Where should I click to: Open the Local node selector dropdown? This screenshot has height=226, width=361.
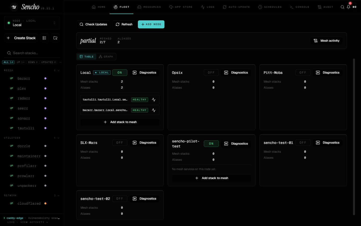coord(32,23)
